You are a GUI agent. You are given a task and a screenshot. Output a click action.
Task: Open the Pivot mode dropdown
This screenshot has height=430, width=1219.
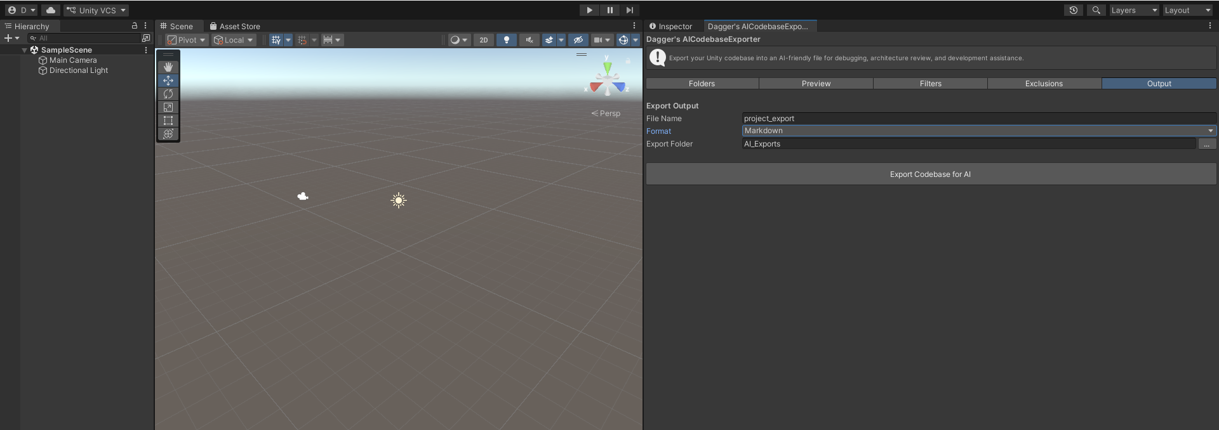pyautogui.click(x=186, y=40)
